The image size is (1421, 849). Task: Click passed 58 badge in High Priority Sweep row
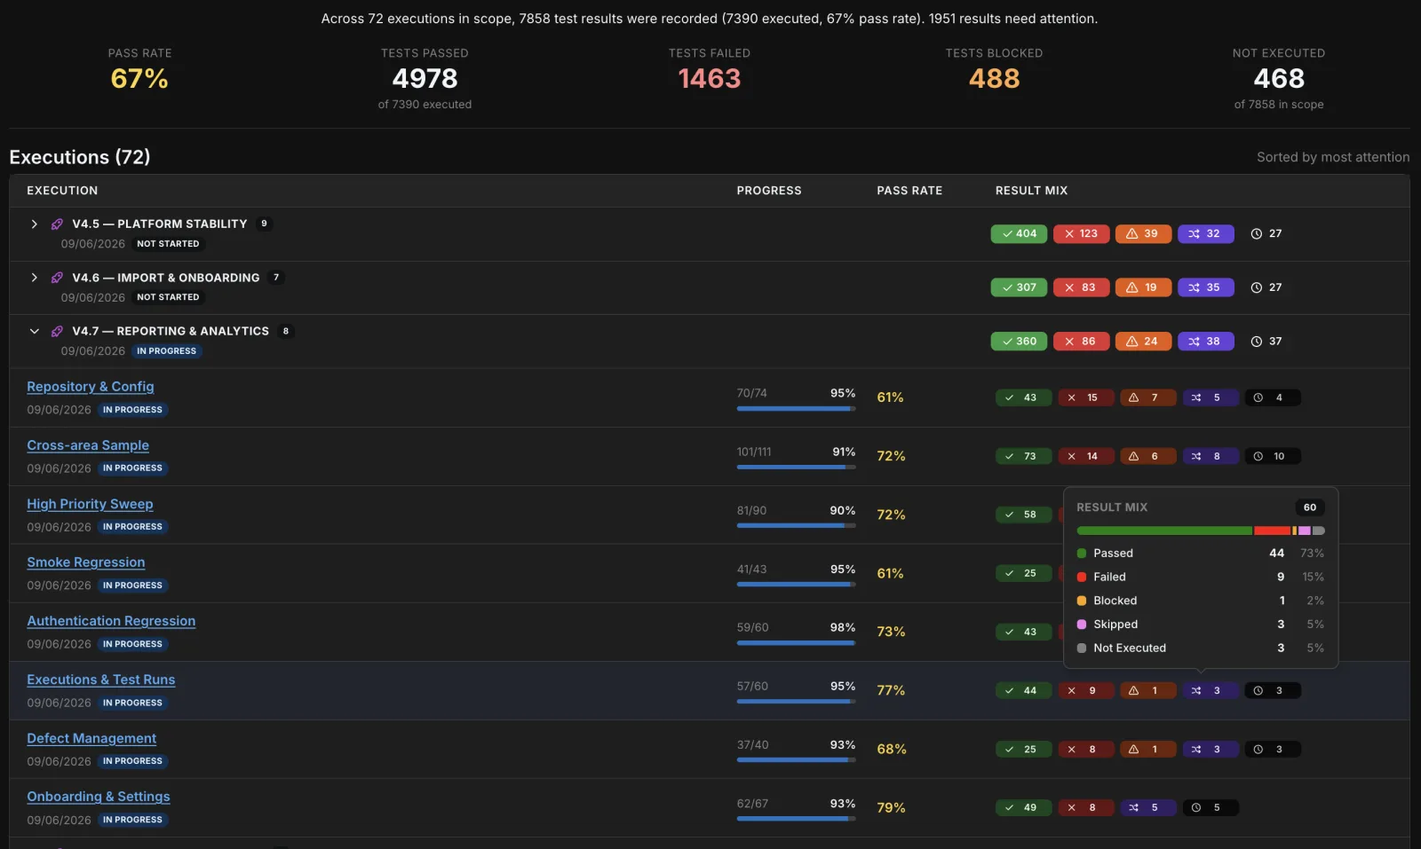[1023, 515]
